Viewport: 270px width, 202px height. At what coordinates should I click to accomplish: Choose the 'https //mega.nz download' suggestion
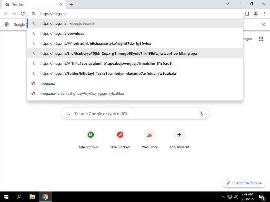(135, 33)
